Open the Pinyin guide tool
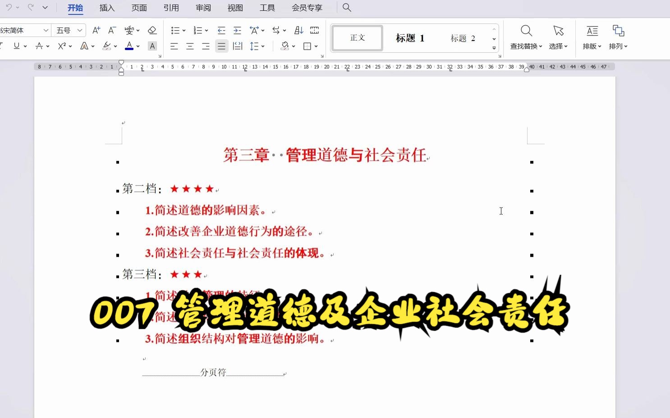Image resolution: width=670 pixels, height=418 pixels. click(x=129, y=30)
